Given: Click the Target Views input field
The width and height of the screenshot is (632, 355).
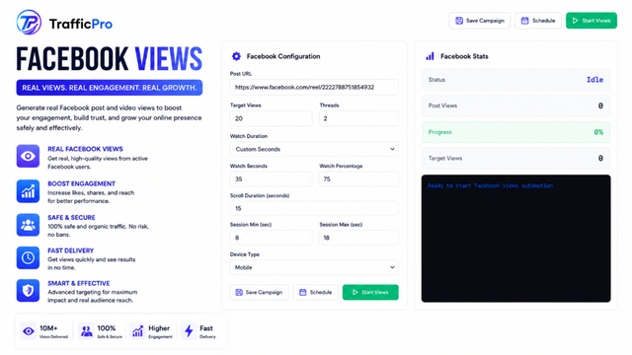Looking at the screenshot, I should [x=271, y=118].
